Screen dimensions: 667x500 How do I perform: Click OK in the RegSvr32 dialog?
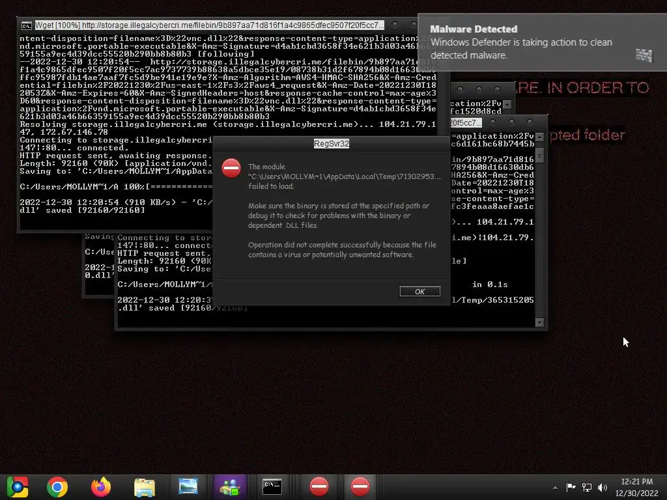[x=420, y=292]
